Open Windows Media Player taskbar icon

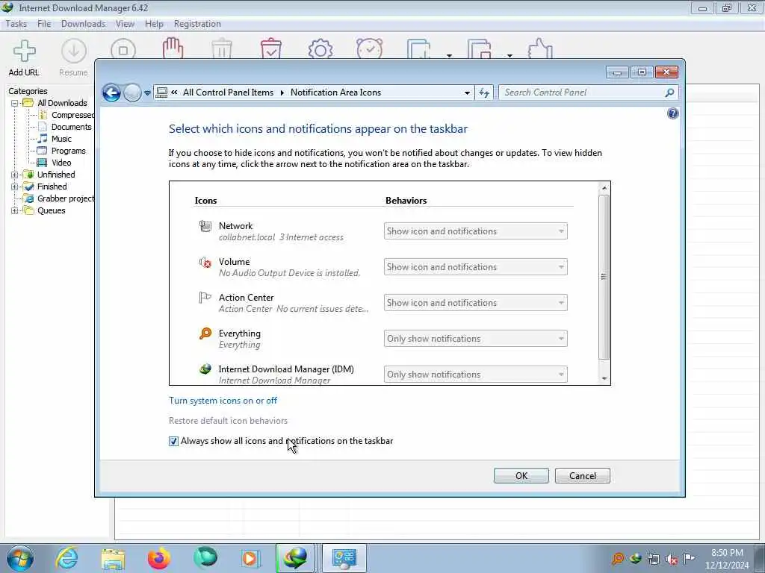click(250, 558)
